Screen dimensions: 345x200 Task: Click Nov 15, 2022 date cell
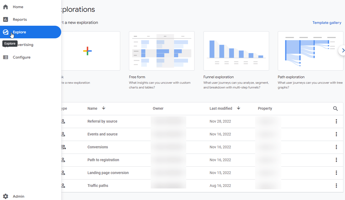pyautogui.click(x=220, y=173)
